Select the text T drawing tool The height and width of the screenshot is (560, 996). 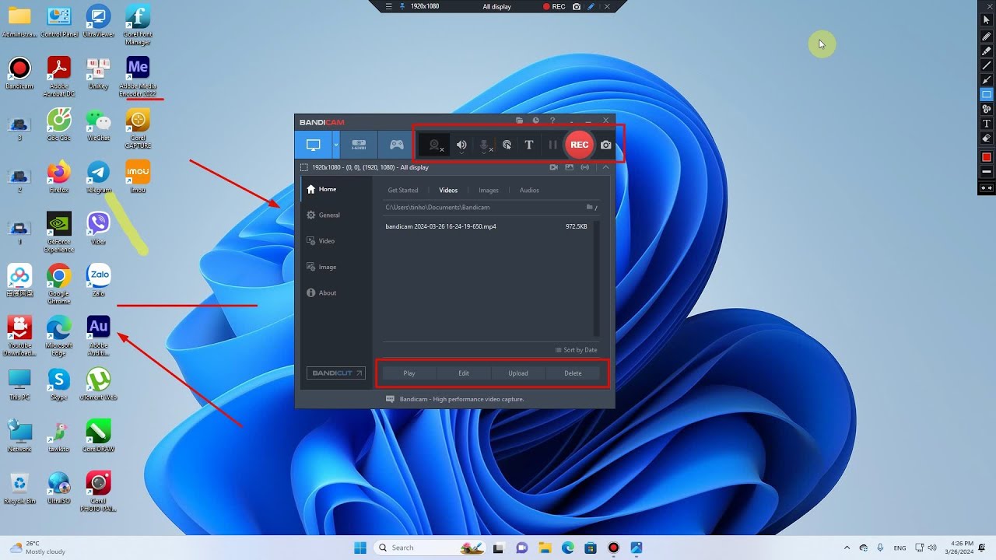(987, 124)
